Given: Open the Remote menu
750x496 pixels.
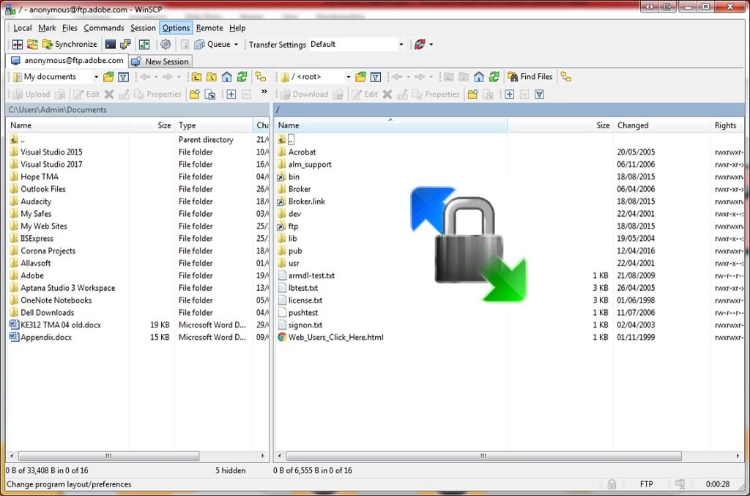Looking at the screenshot, I should (x=209, y=28).
